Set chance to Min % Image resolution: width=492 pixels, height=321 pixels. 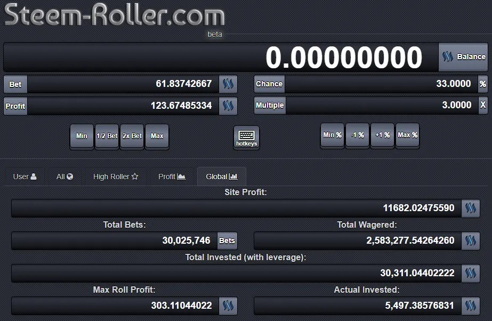point(332,135)
